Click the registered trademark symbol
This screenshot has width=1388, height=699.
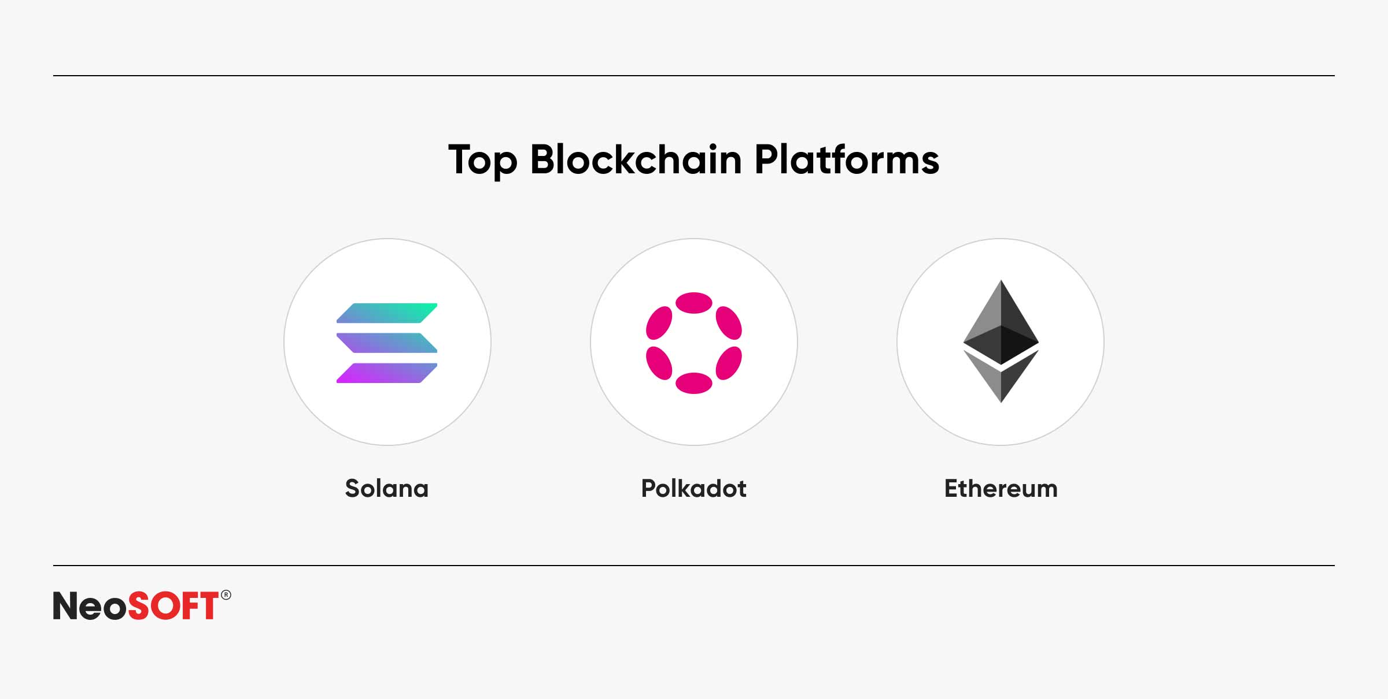click(226, 595)
